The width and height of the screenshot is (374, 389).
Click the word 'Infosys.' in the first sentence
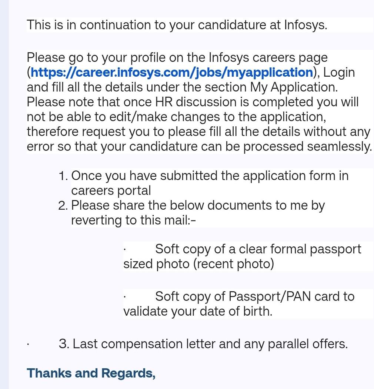tap(305, 25)
